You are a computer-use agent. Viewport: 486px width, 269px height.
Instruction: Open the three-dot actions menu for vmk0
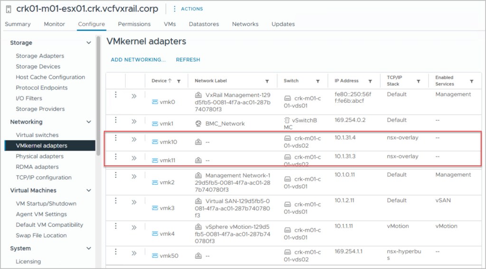[x=116, y=95]
